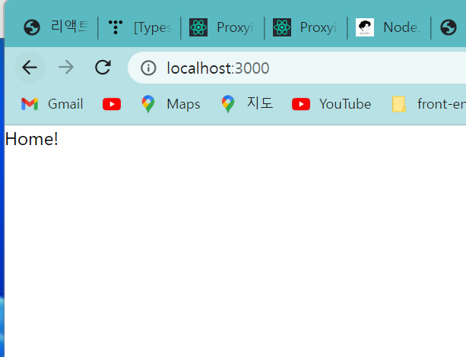Open the front-en bookmark folder
Viewport: 466px width, 357px height.
[x=428, y=104]
